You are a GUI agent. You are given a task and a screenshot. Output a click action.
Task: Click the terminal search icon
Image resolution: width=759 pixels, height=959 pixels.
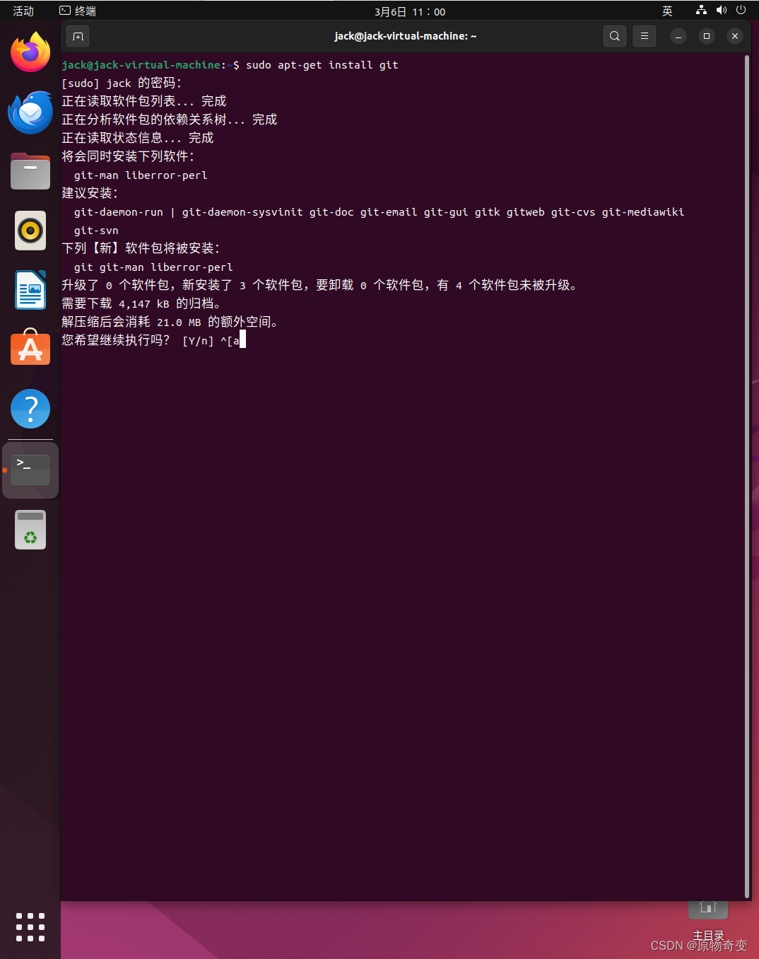(x=615, y=36)
